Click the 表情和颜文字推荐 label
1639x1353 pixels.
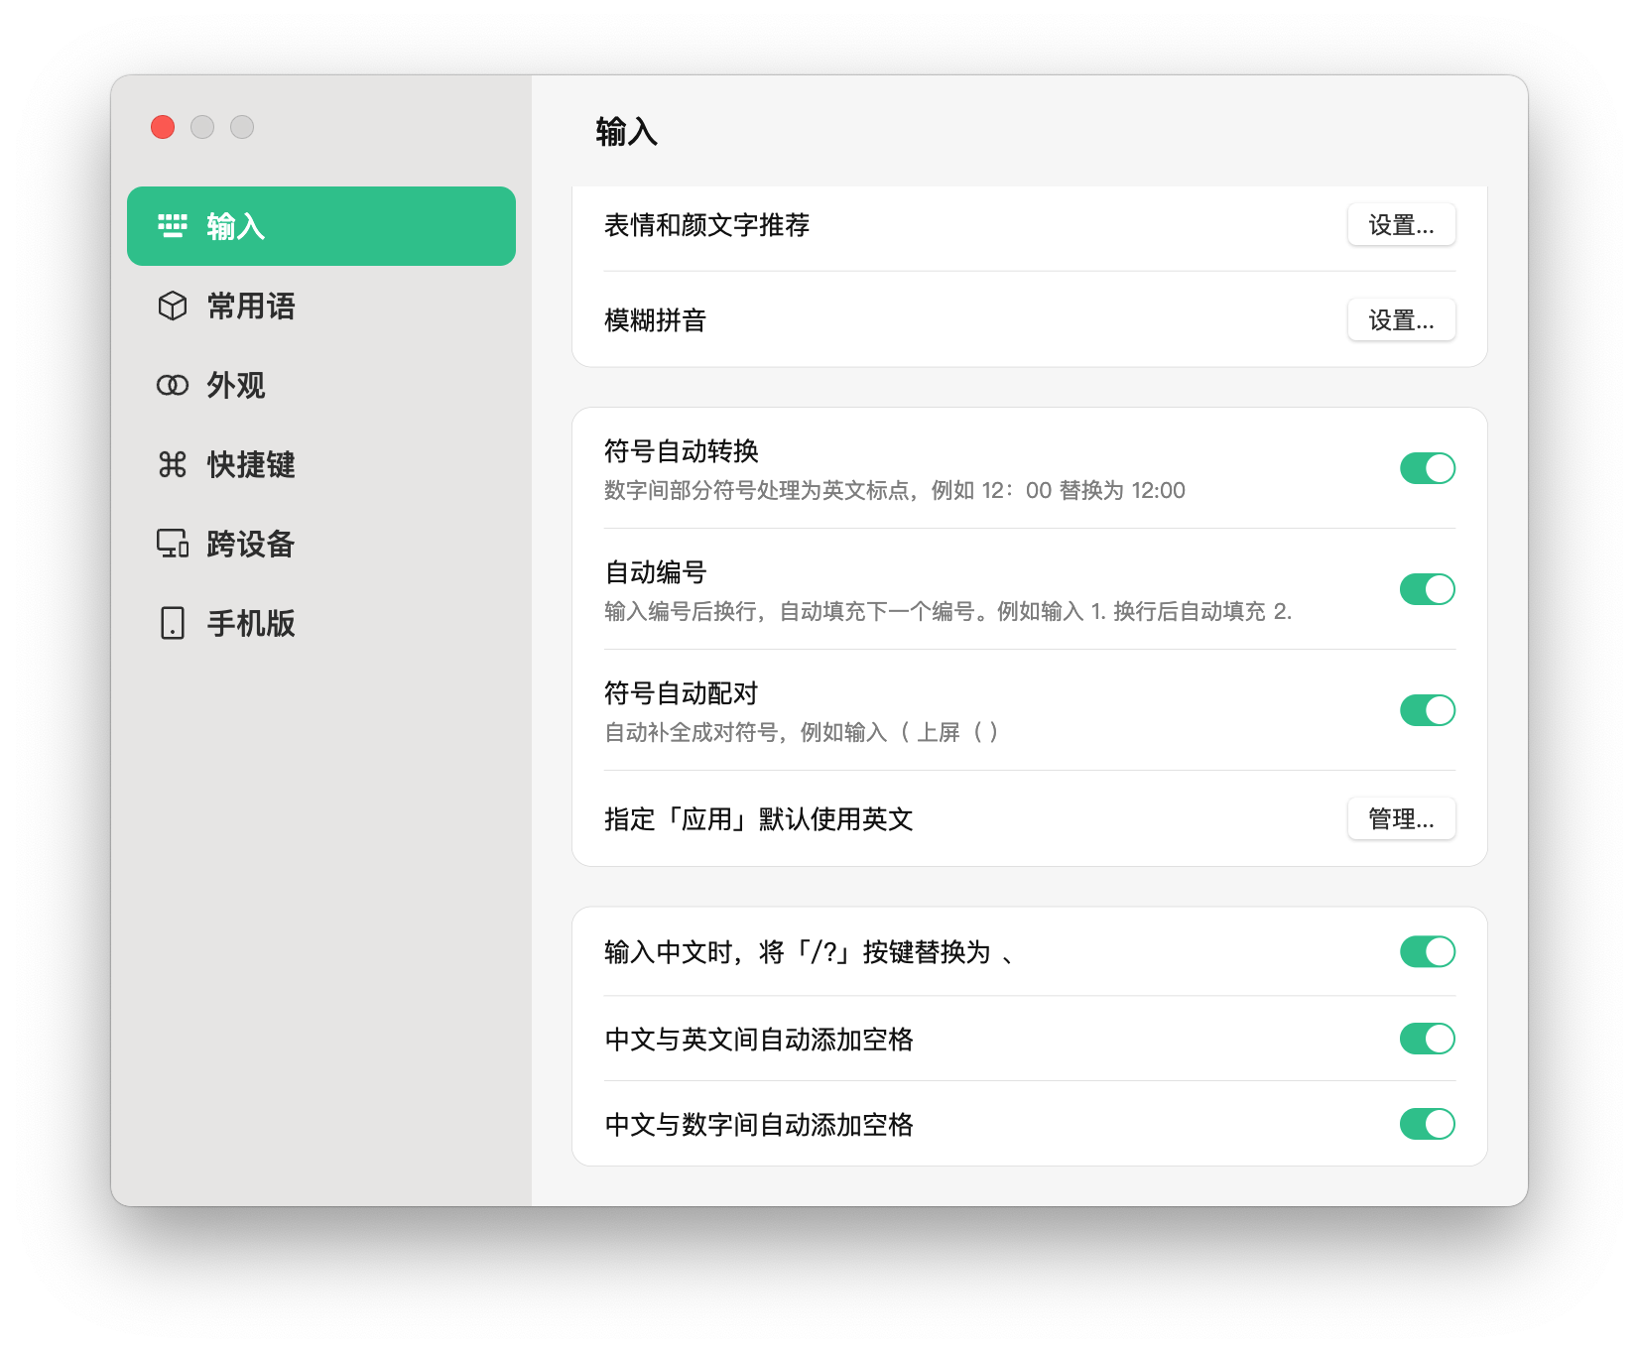click(706, 225)
